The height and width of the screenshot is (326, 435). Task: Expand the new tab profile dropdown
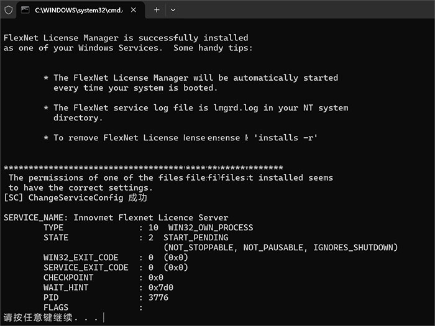pos(173,10)
